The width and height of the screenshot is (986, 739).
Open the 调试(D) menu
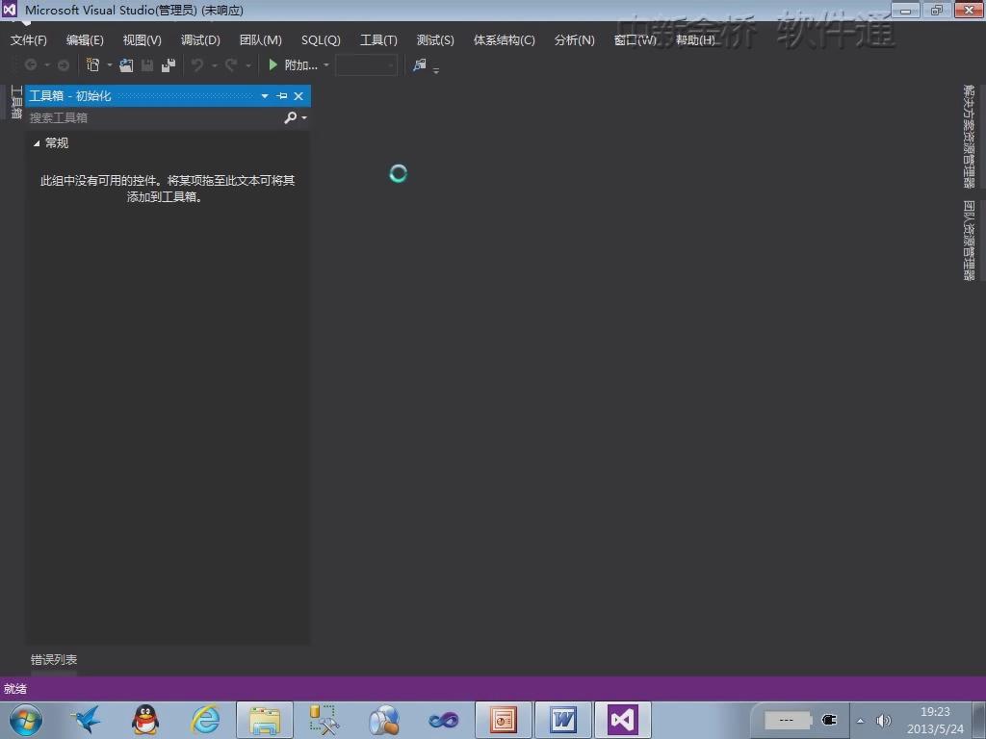click(x=200, y=40)
